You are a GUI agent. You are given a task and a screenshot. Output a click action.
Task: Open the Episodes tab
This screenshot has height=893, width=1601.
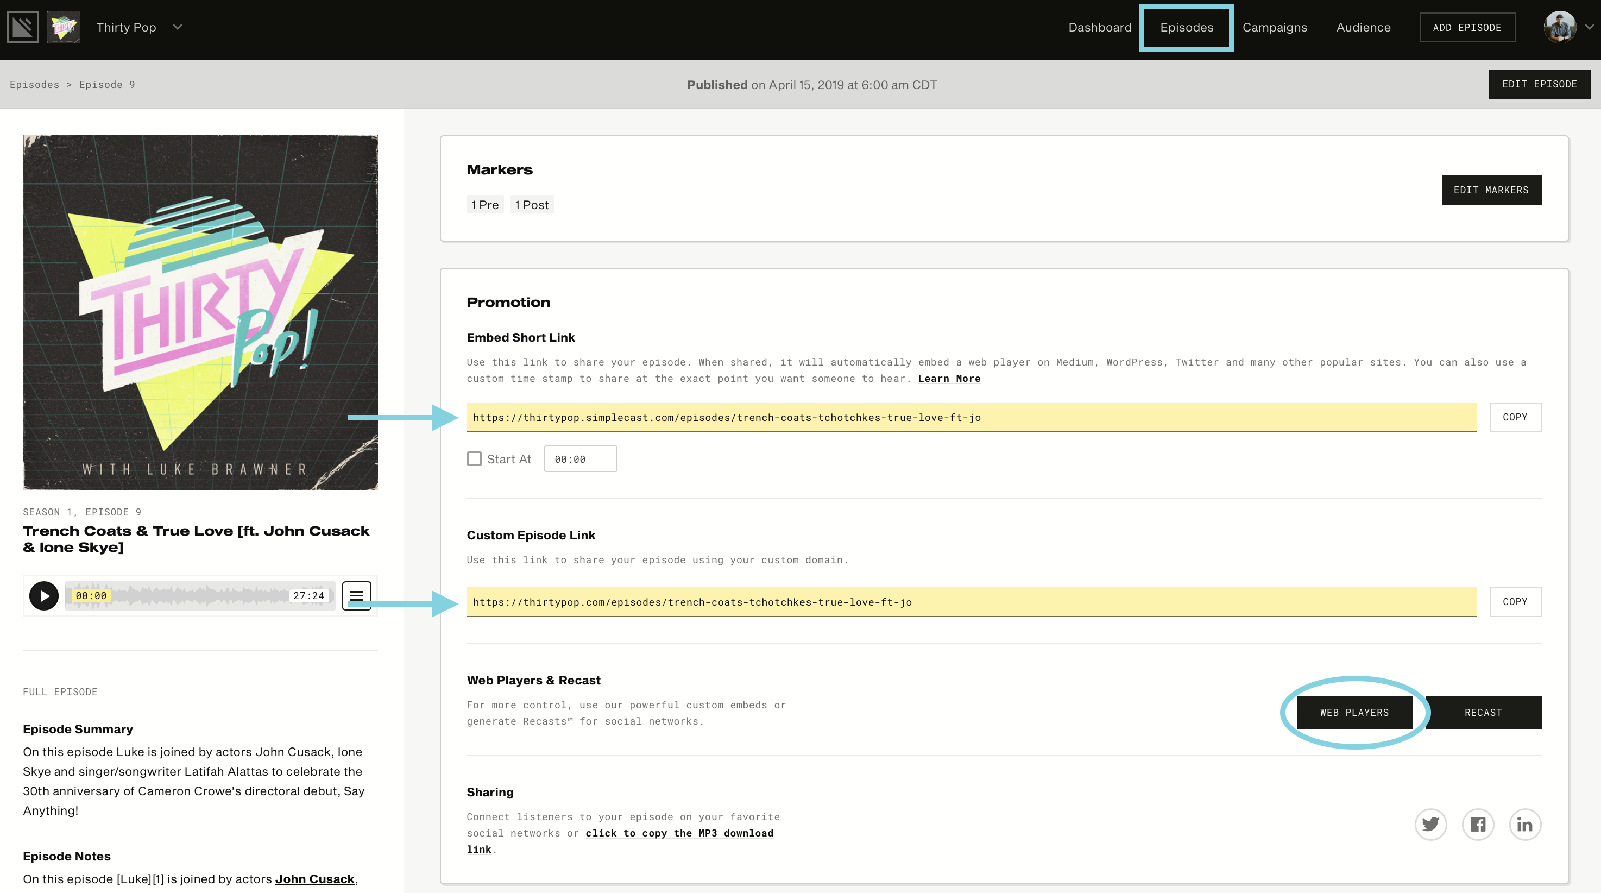(x=1187, y=27)
